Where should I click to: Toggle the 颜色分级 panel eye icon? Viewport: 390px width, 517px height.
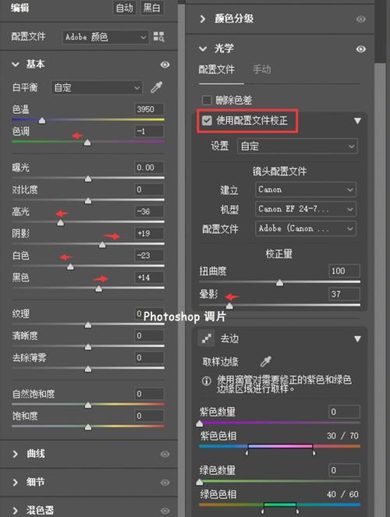tap(360, 19)
